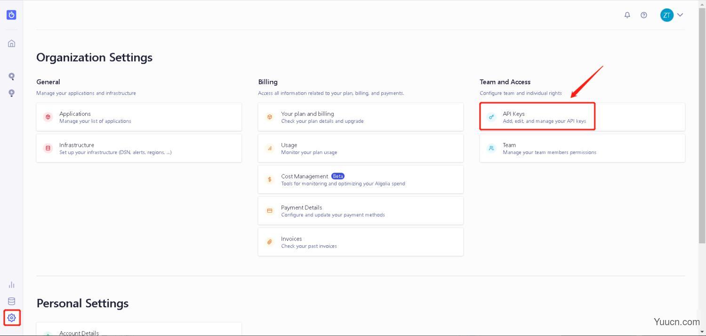This screenshot has height=336, width=706.
Task: Click 'Check your plan details and upgrade' description
Action: (322, 121)
